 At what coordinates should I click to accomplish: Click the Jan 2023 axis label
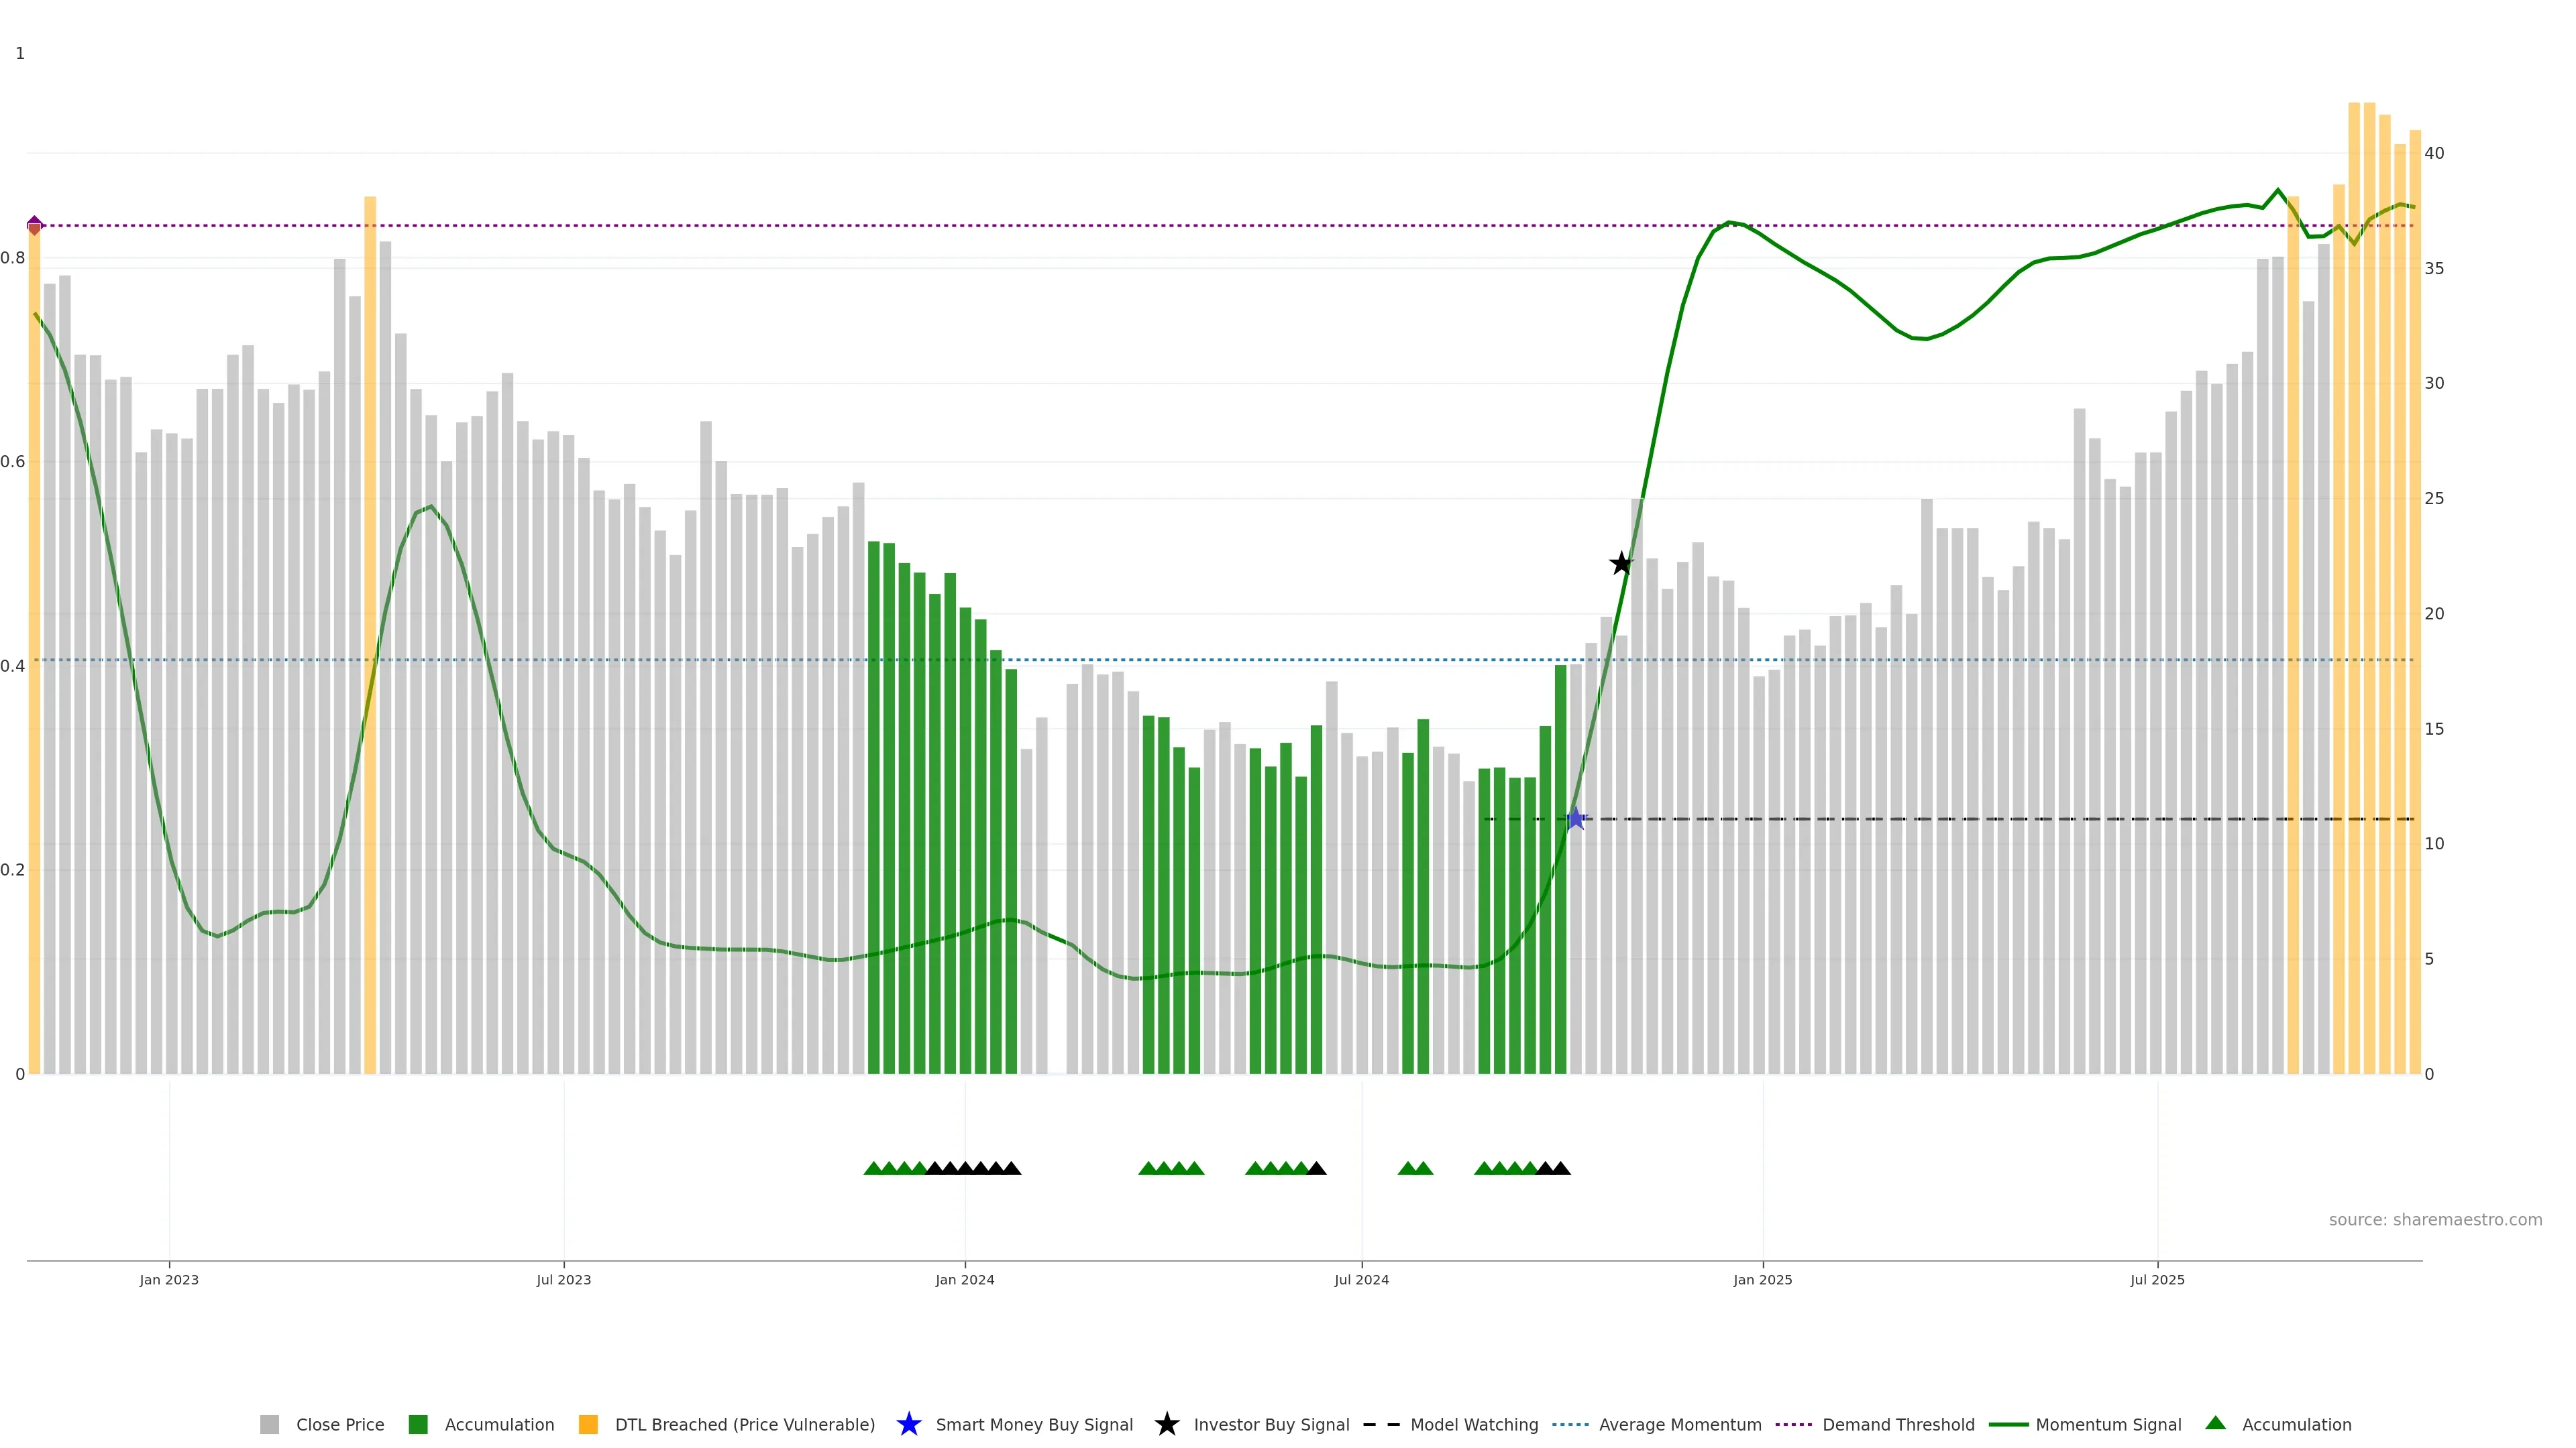[169, 1279]
